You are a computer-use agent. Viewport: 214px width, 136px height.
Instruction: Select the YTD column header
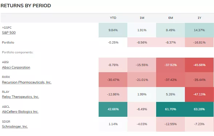pos(113,18)
